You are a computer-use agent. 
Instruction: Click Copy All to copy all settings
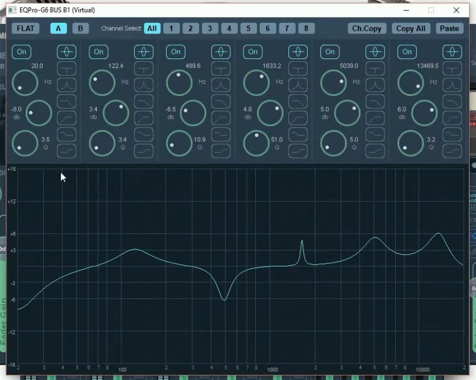pos(411,27)
